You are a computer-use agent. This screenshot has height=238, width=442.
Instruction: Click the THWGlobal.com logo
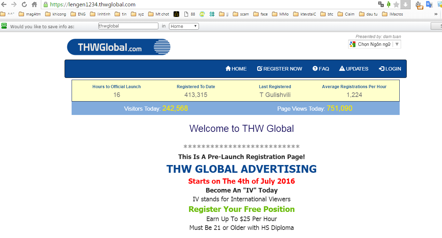click(119, 47)
